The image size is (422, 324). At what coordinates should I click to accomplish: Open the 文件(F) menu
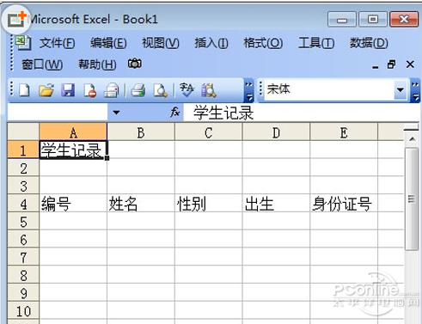pos(58,43)
